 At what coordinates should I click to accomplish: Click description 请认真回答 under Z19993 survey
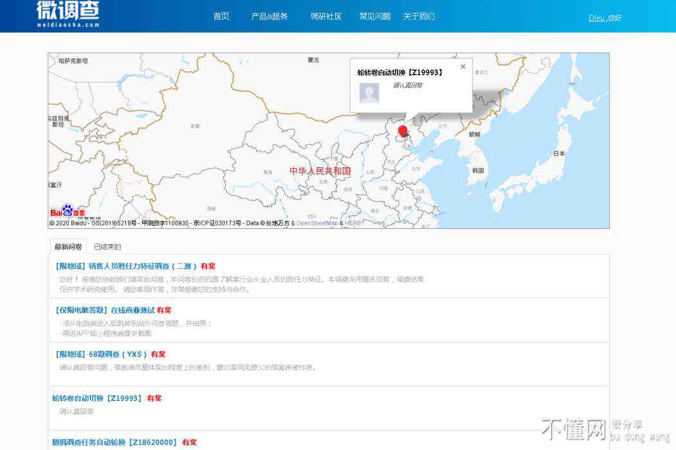tap(77, 411)
